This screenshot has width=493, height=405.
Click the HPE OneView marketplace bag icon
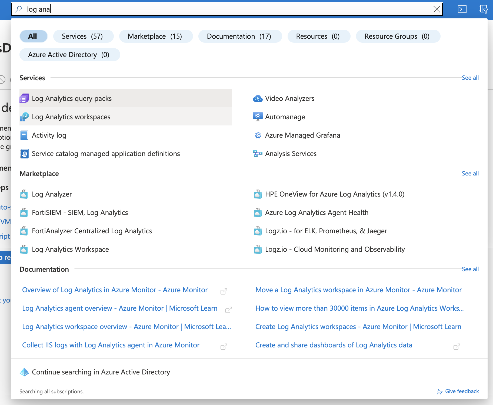[258, 194]
